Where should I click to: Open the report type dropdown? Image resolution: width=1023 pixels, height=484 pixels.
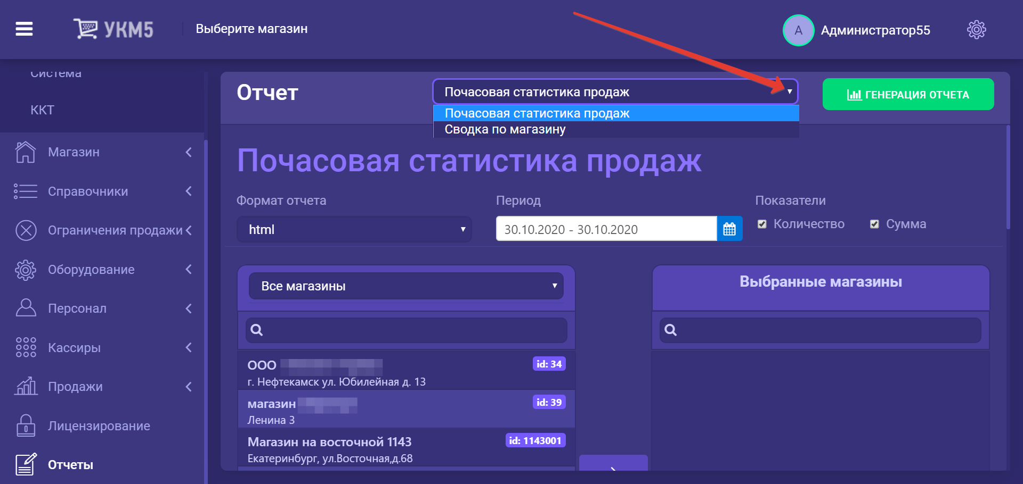[615, 92]
